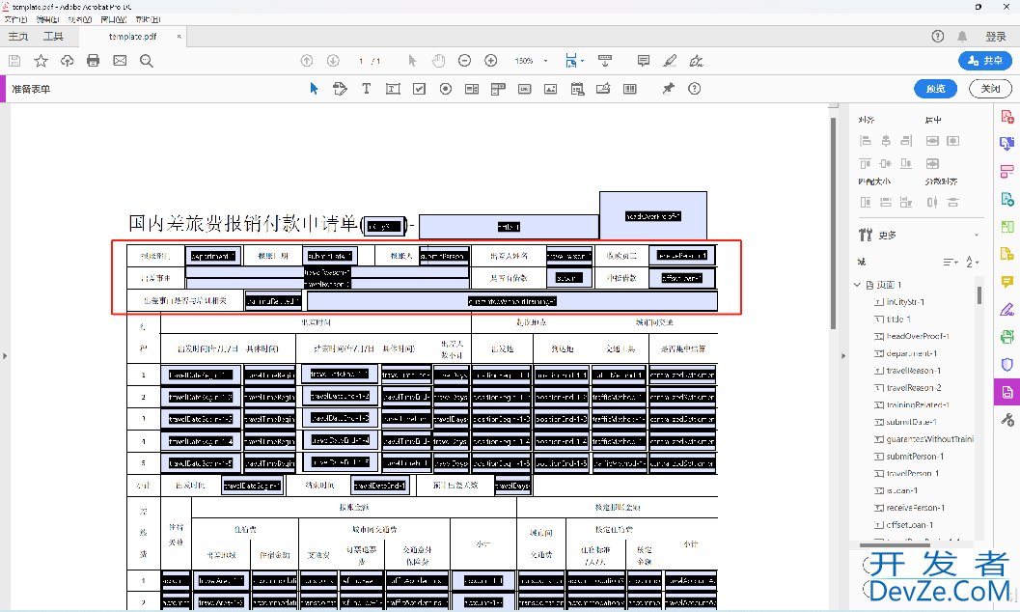Switch to the Tools (工具) tab
This screenshot has height=612, width=1020.
53,37
